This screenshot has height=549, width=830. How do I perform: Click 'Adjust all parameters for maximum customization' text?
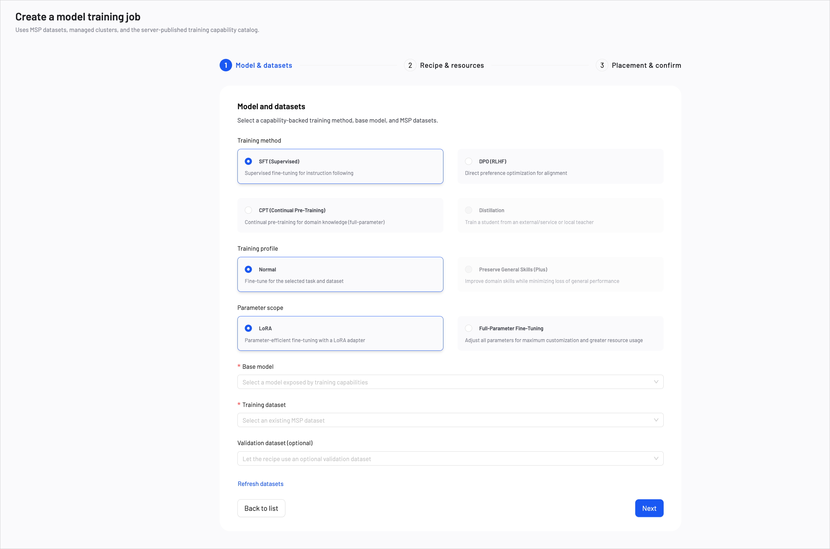point(554,340)
